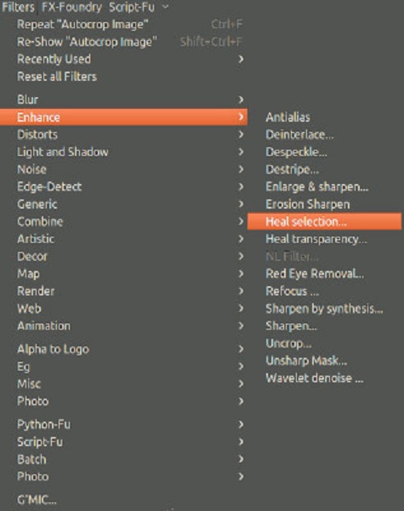This screenshot has height=511, width=404.
Task: Expand the Python-Fu submenu
Action: [123, 424]
